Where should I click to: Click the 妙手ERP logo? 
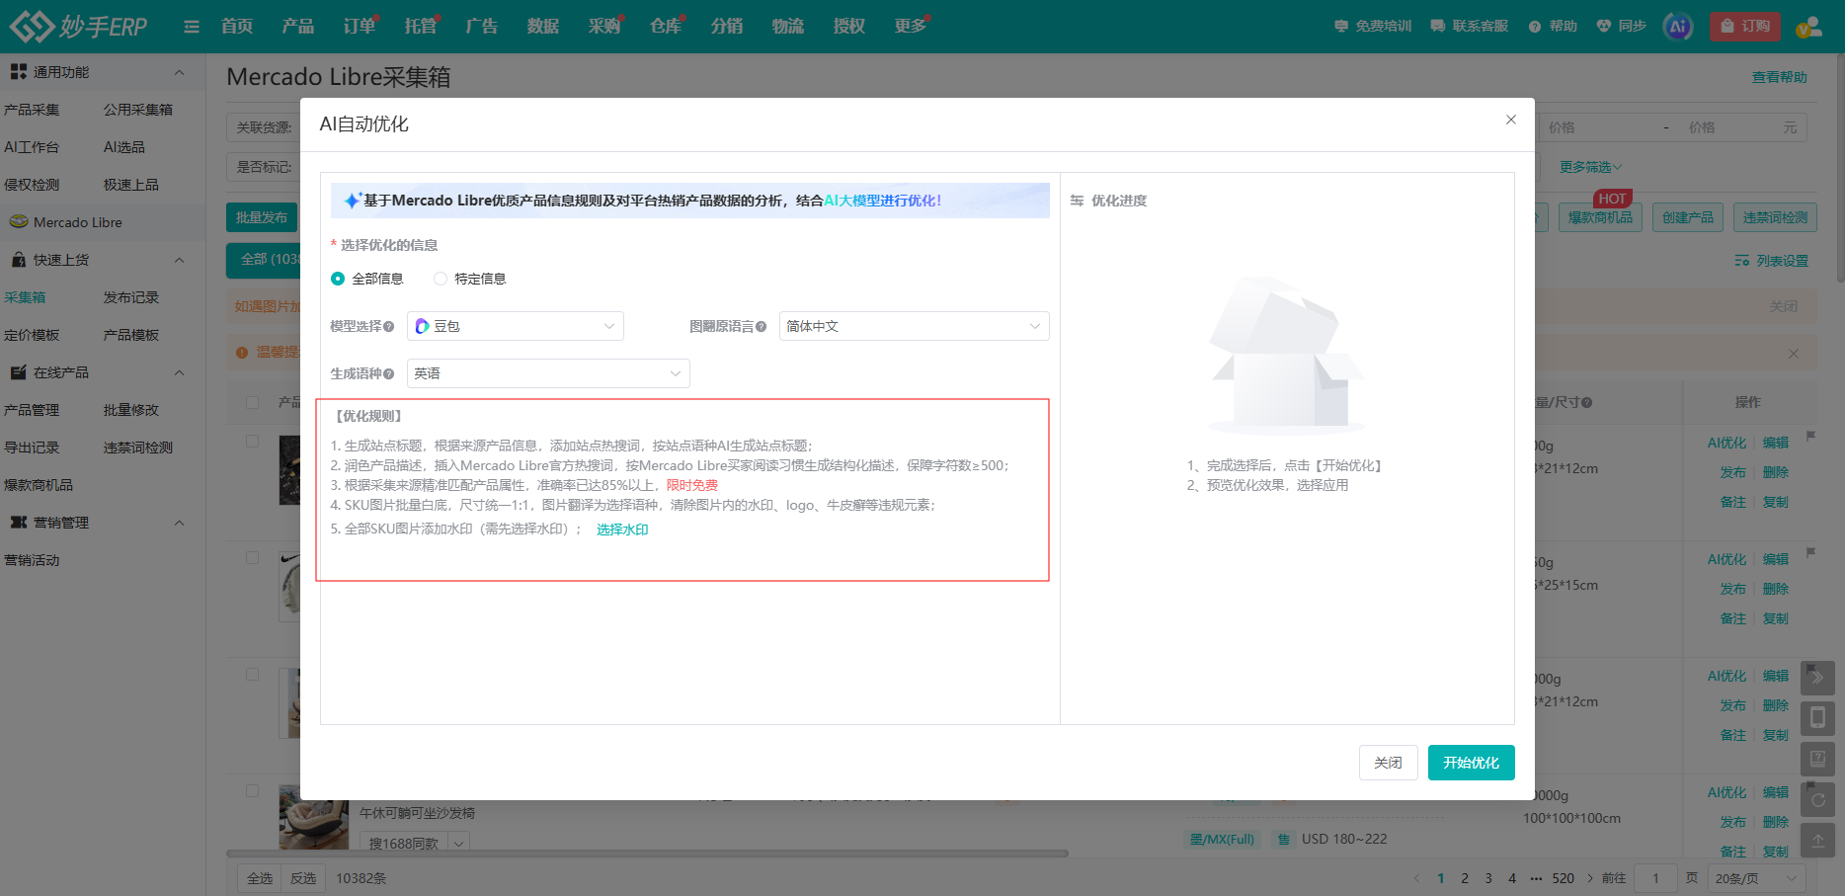pyautogui.click(x=78, y=26)
